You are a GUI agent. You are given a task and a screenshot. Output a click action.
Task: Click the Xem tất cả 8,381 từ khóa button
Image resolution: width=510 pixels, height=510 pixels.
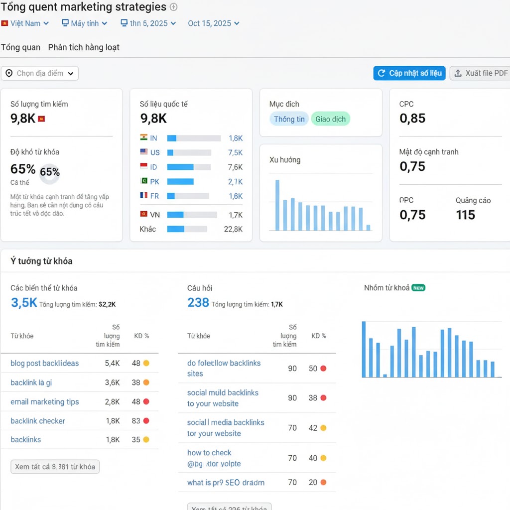pyautogui.click(x=55, y=467)
